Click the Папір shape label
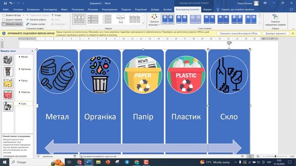Screen dimensions: 296x166 tap(143, 117)
